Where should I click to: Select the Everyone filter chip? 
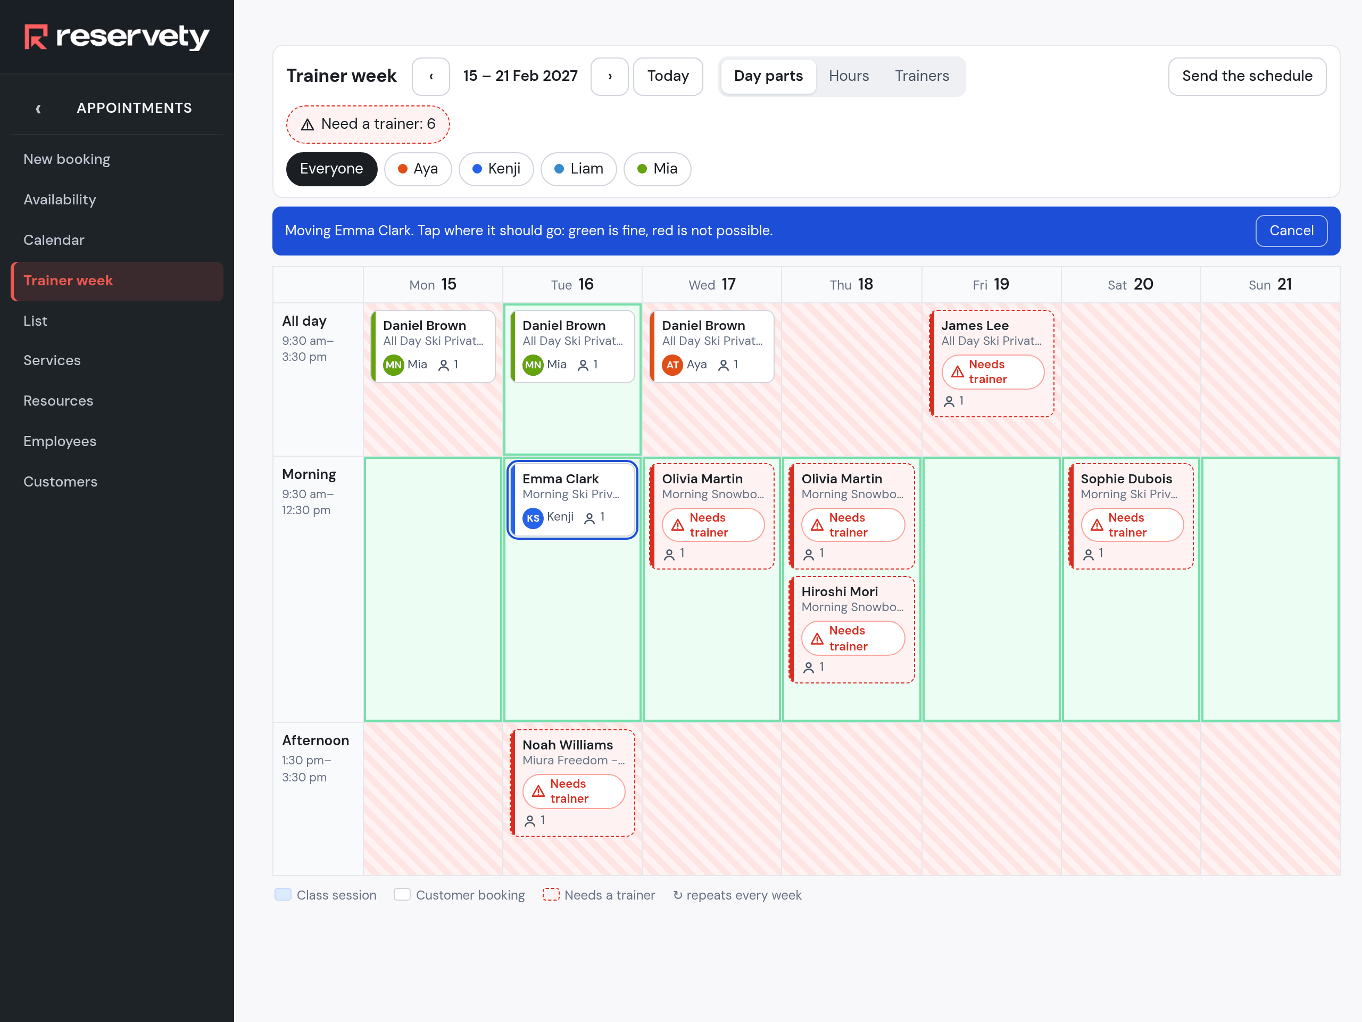click(x=331, y=169)
